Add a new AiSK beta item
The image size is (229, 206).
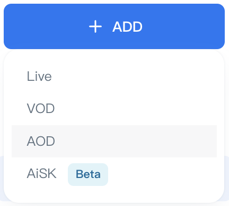pos(114,174)
